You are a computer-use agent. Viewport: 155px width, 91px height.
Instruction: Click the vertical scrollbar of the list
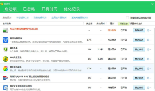click(x=154, y=59)
